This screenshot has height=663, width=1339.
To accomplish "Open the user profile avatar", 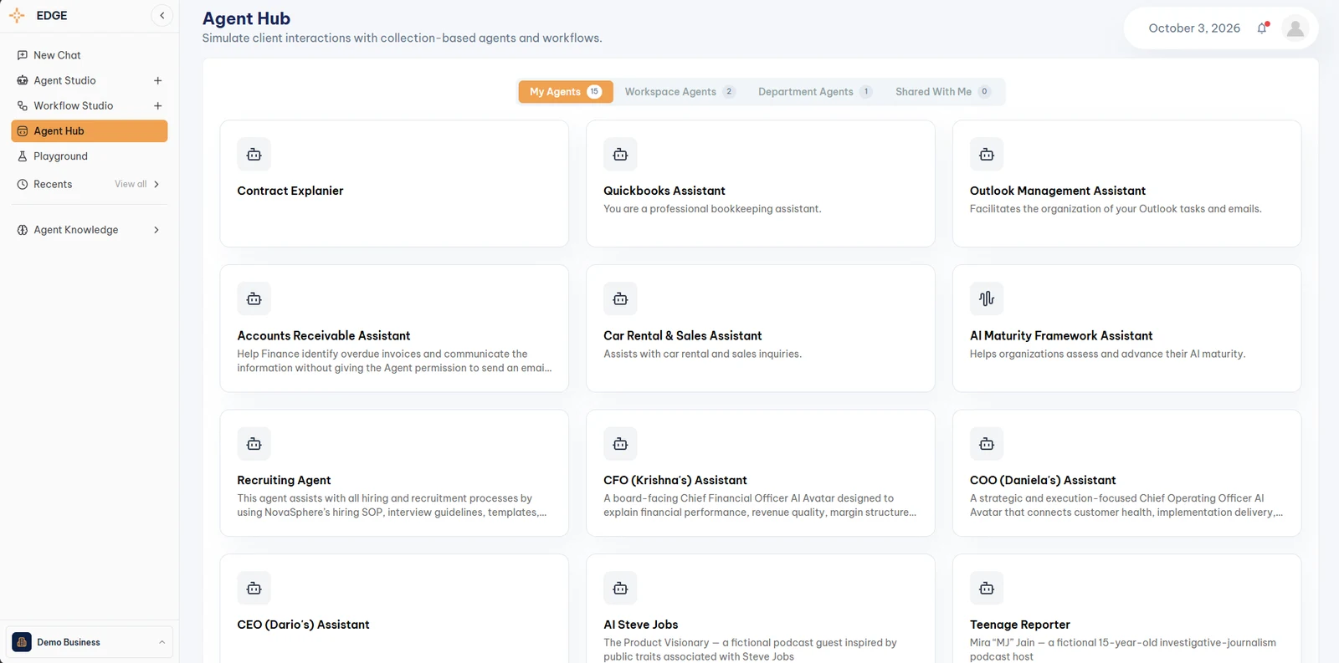I will pos(1295,28).
